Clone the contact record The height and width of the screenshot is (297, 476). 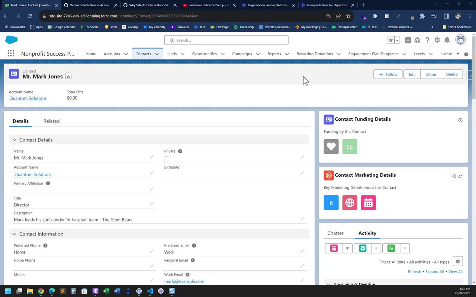pos(431,74)
